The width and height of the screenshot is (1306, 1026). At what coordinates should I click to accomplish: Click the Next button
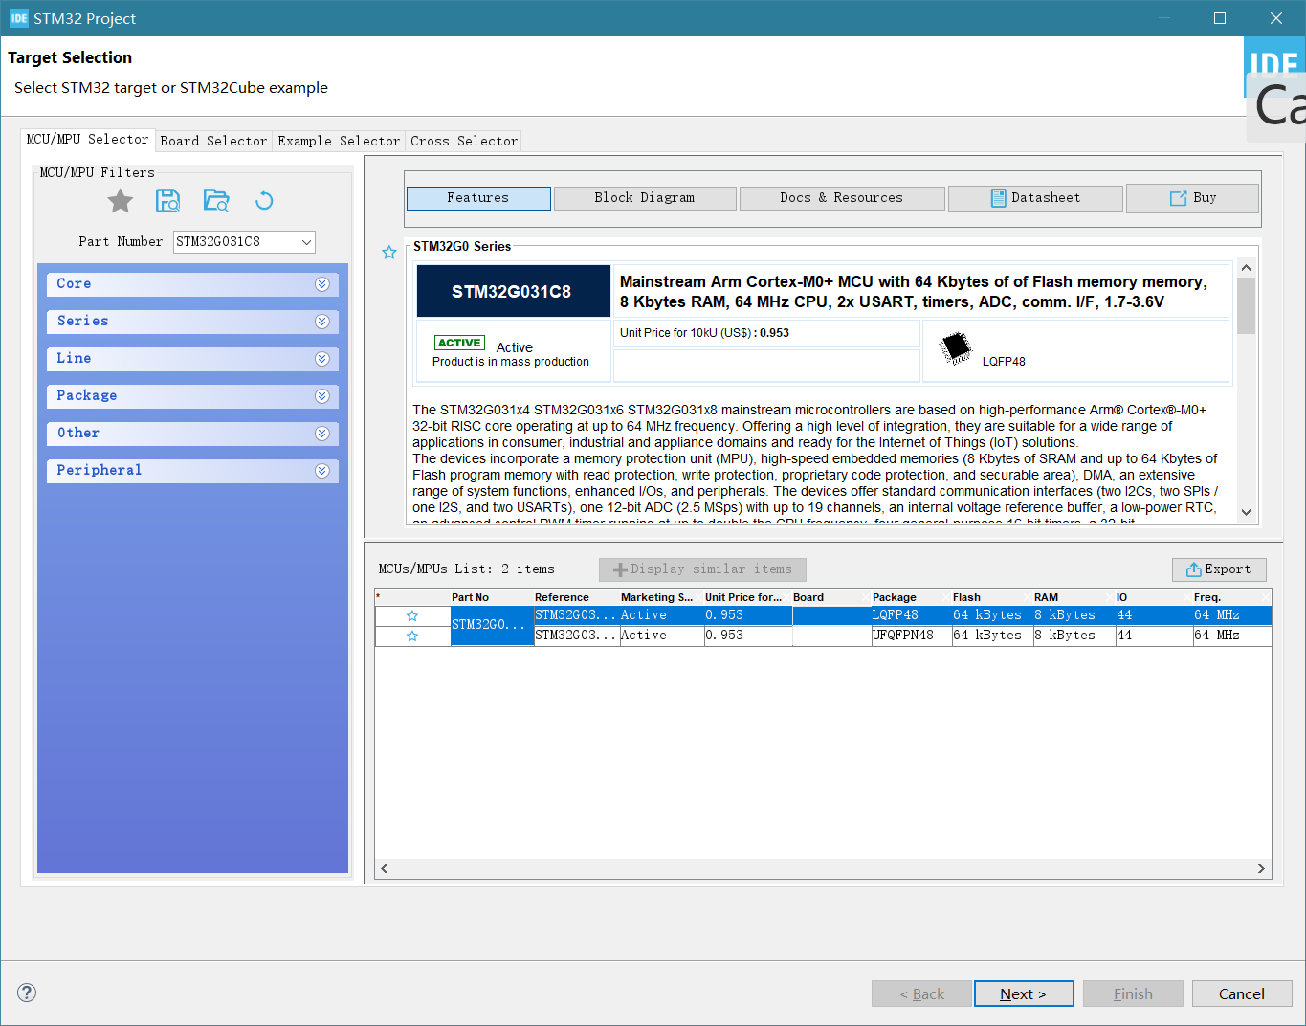click(1024, 993)
